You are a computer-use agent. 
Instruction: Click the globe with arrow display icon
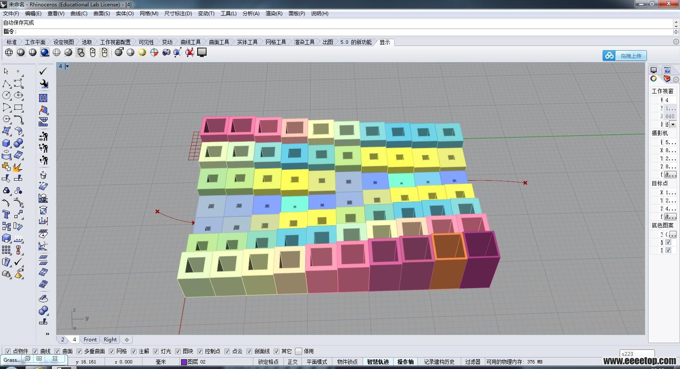pos(119,52)
